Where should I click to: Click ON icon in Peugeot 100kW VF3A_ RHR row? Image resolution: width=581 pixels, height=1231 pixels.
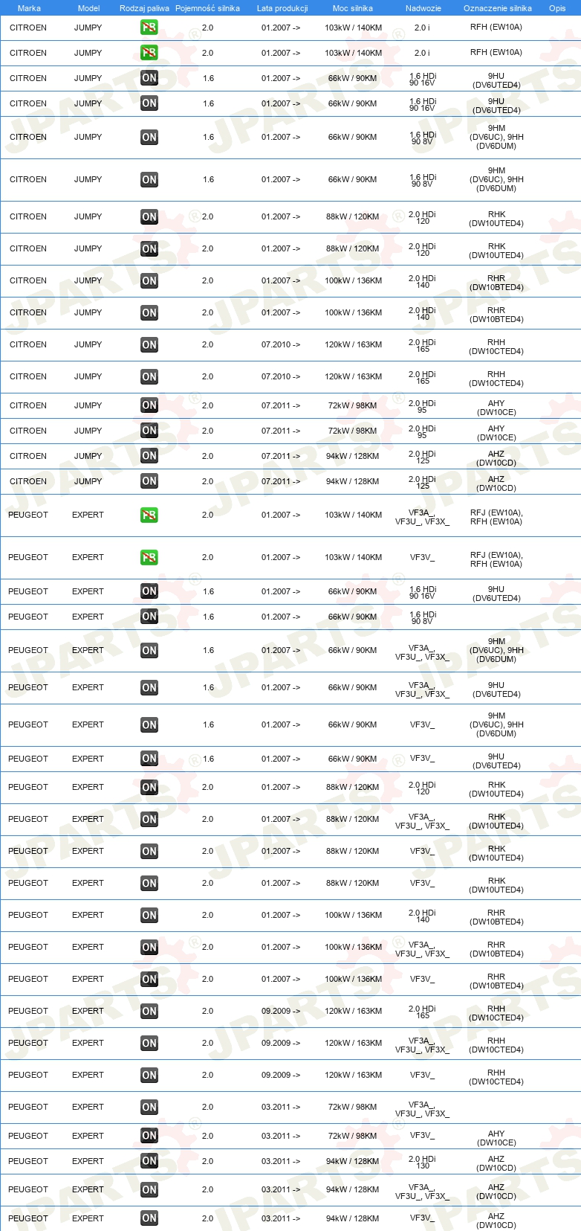[x=149, y=947]
